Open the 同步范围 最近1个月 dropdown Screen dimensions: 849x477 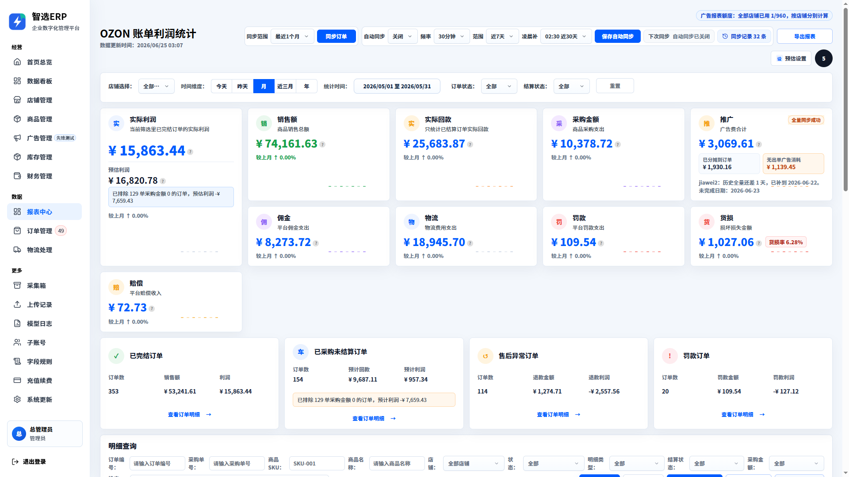click(x=292, y=36)
